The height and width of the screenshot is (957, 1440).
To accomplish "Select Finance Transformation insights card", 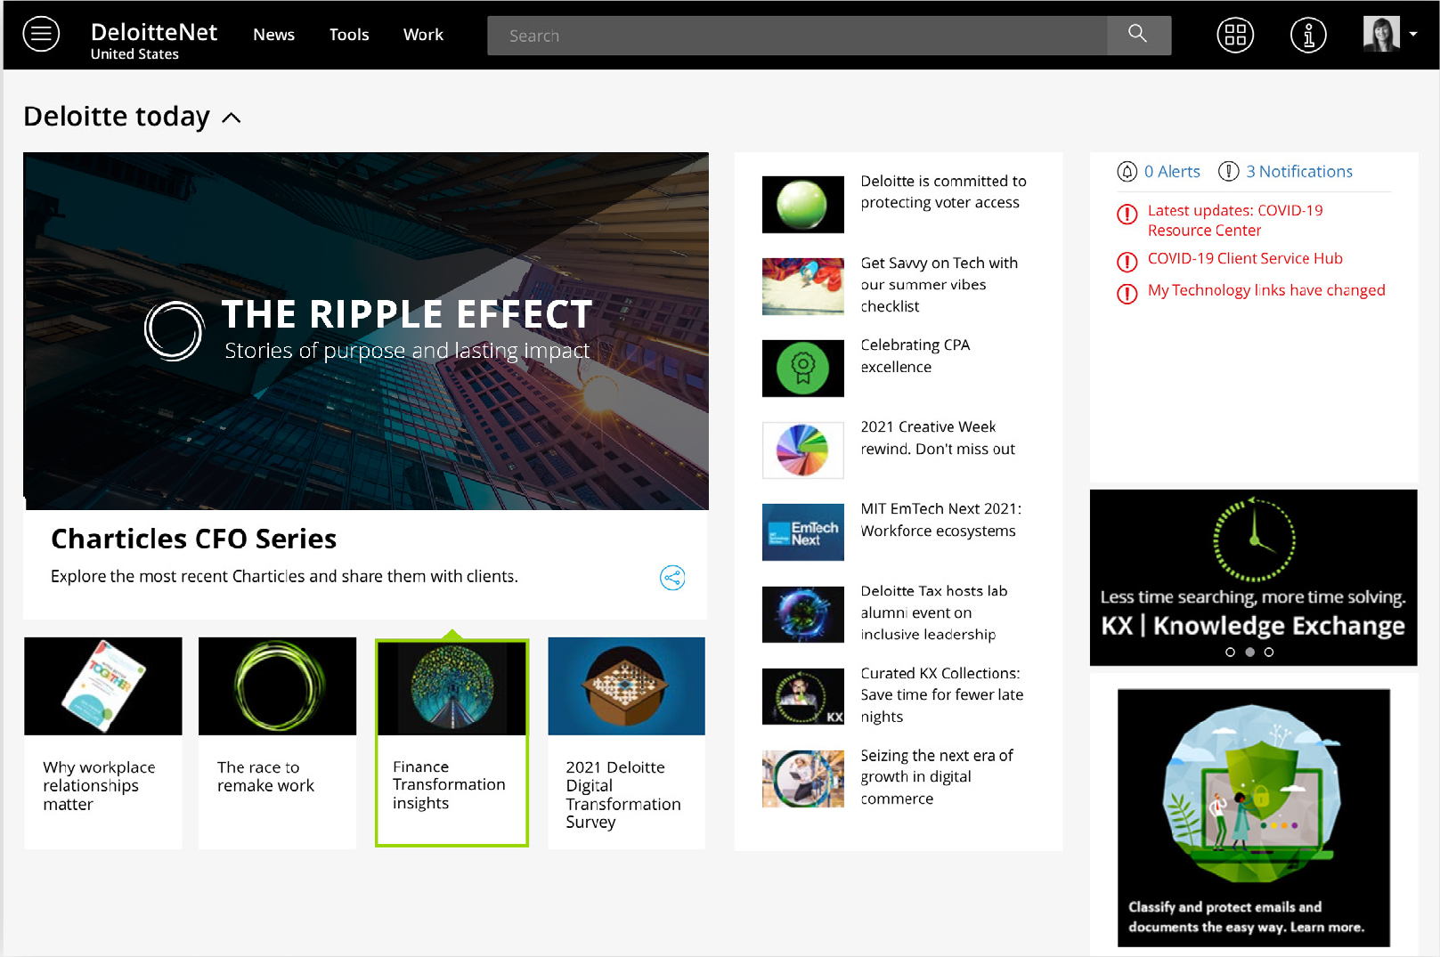I will [x=452, y=742].
